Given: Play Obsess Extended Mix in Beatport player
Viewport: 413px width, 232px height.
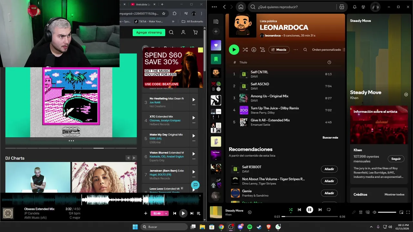Looking at the screenshot, I should click(x=183, y=213).
